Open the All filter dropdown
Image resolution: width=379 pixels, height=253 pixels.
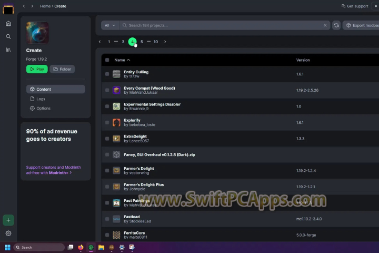[x=110, y=25]
